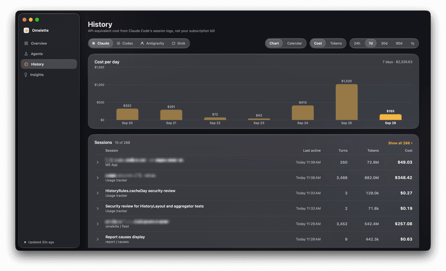446x271 pixels.
Task: Expand the MS App session row
Action: tap(97, 162)
